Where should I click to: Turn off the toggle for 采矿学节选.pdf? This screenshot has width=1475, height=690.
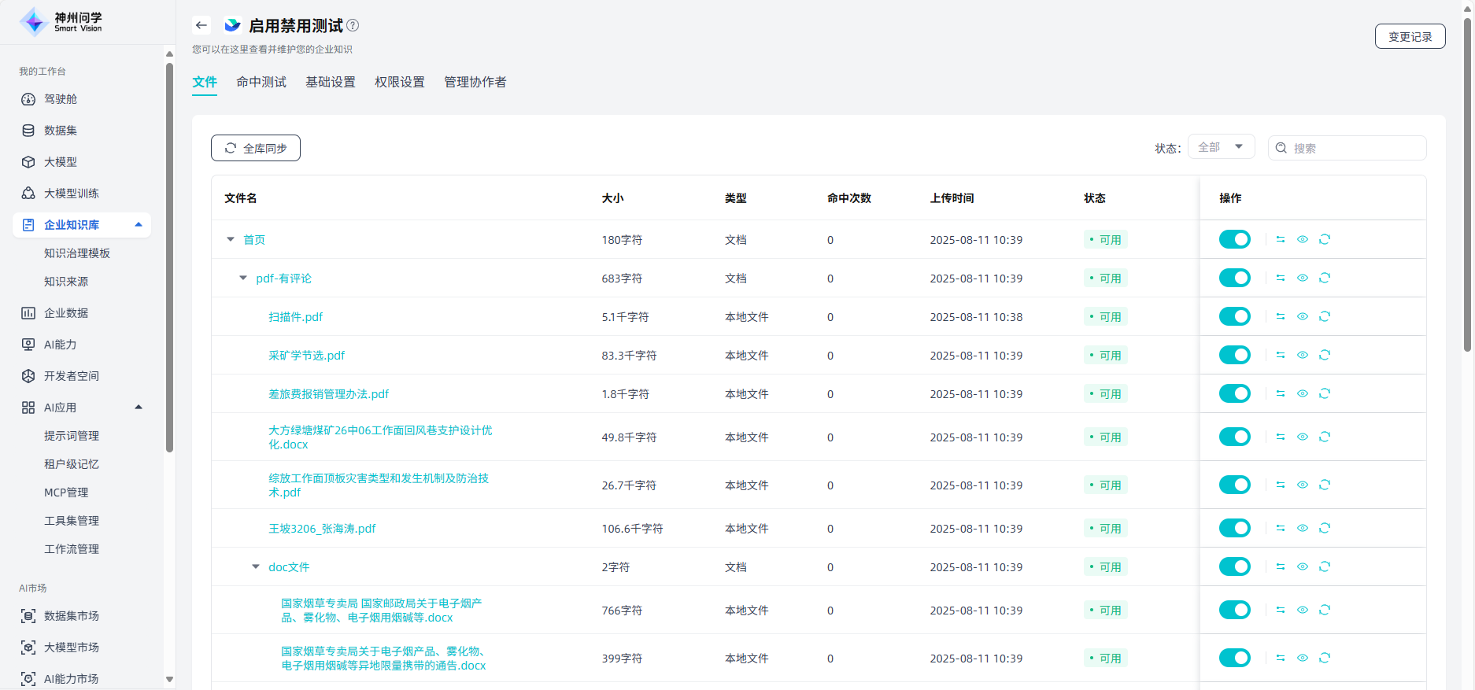tap(1234, 355)
